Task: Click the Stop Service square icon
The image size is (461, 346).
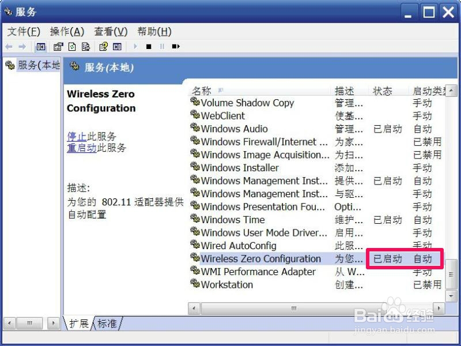Action: pyautogui.click(x=149, y=47)
